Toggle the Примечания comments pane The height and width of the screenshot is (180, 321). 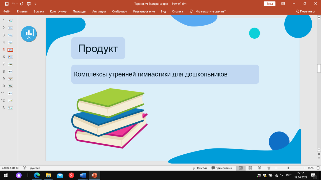(221, 168)
